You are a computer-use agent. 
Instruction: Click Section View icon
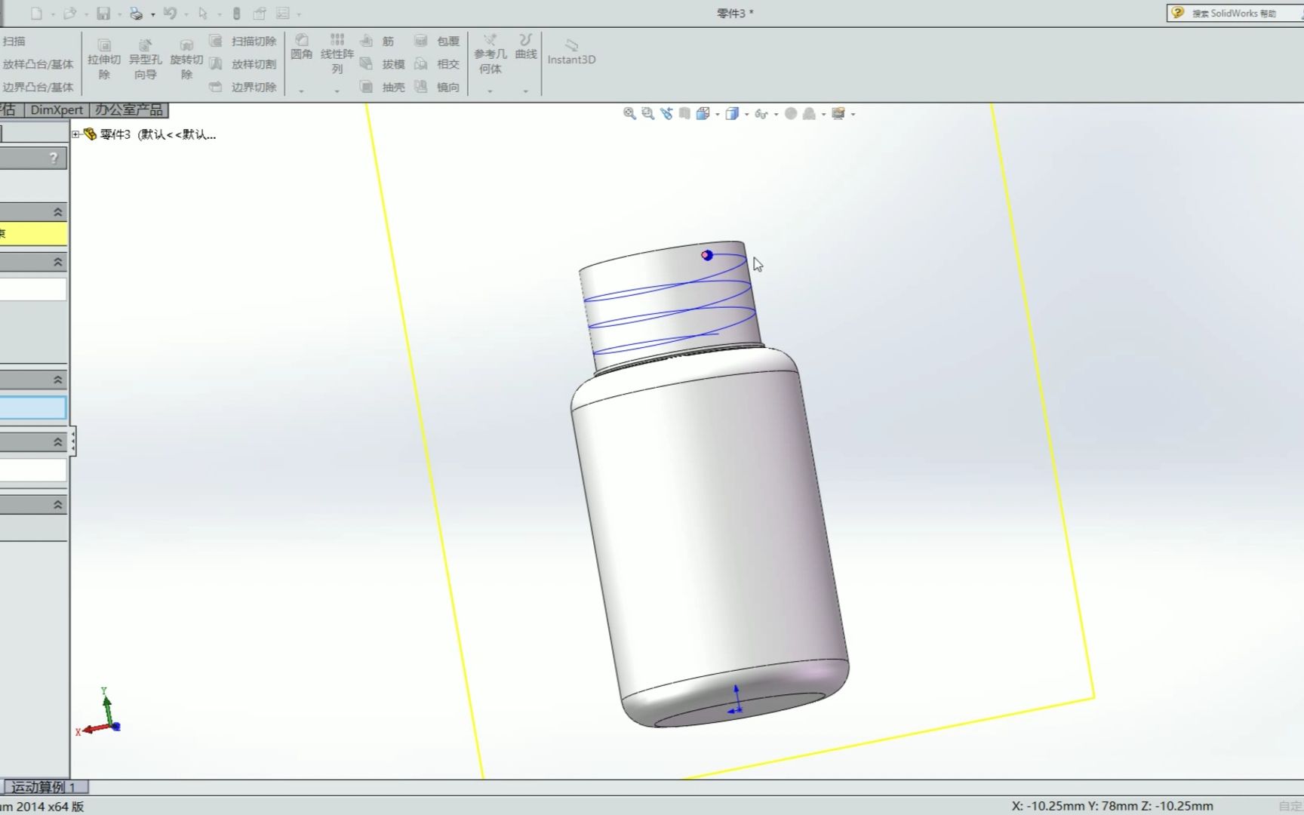pos(684,113)
